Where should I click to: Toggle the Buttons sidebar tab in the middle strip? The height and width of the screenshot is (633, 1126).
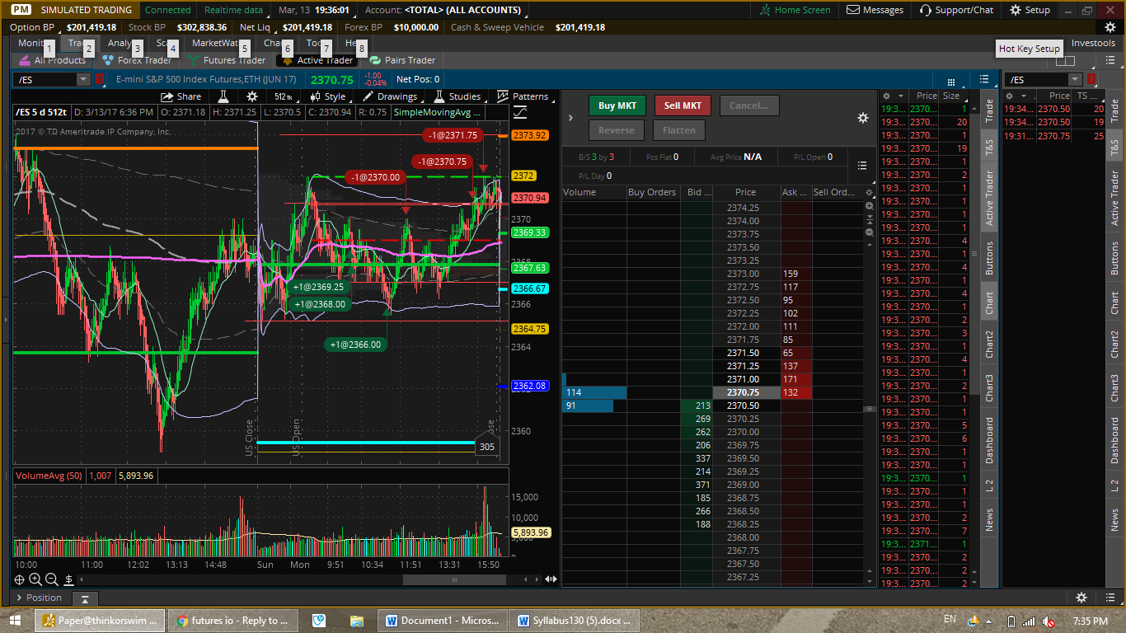989,258
